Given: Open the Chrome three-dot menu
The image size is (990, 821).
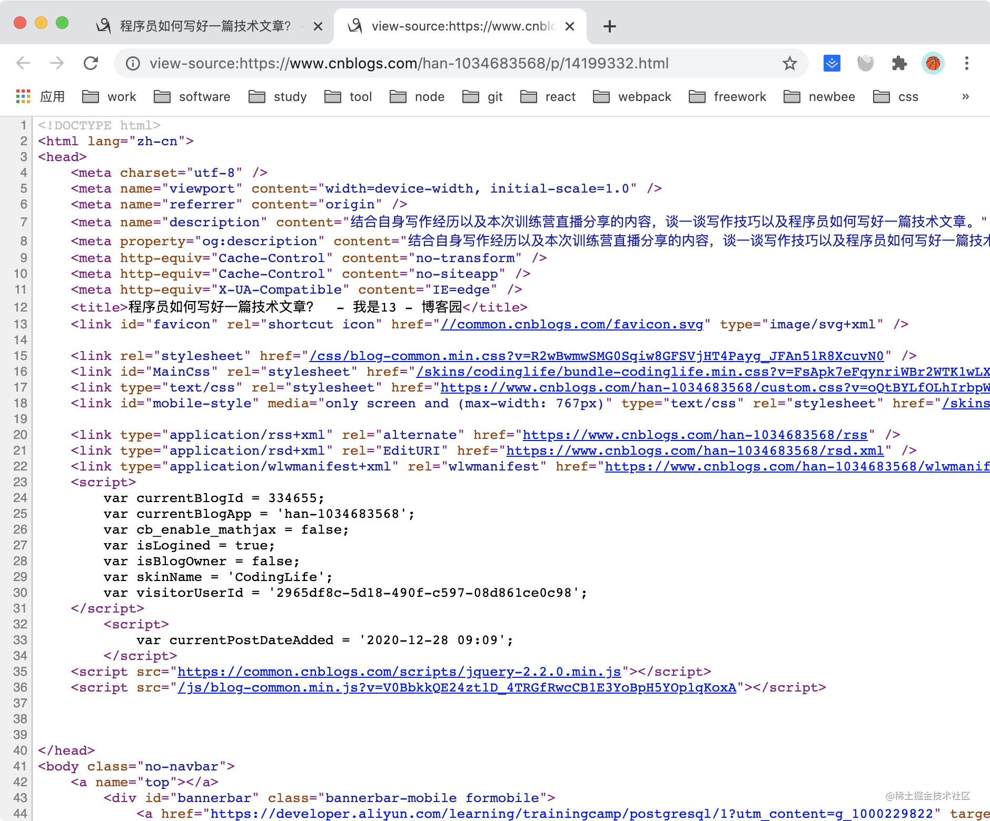Looking at the screenshot, I should [967, 63].
